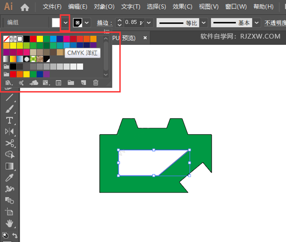The image size is (286, 242).
Task: Open the color themes share icon
Action: point(21,83)
